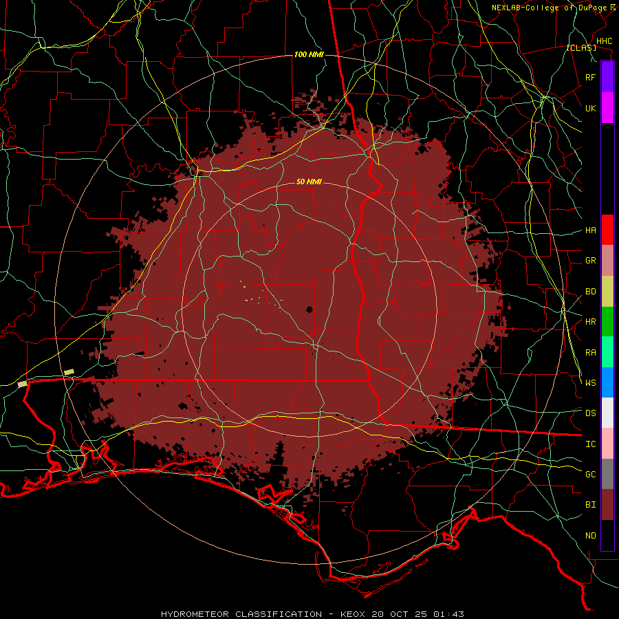Viewport: 619px width, 619px height.
Task: Click the 01:43 timestamp in caption
Action: pos(448,614)
